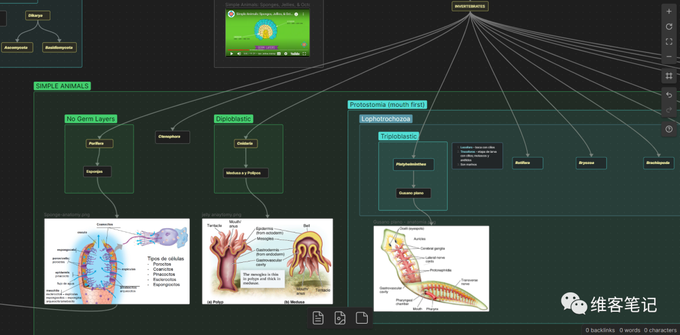
Task: Reset canvas zoom with the circular arrow icon
Action: (669, 27)
